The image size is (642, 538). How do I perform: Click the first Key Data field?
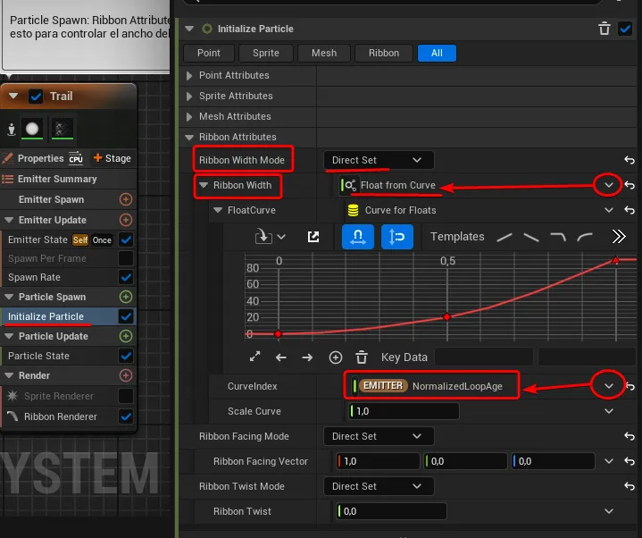484,357
